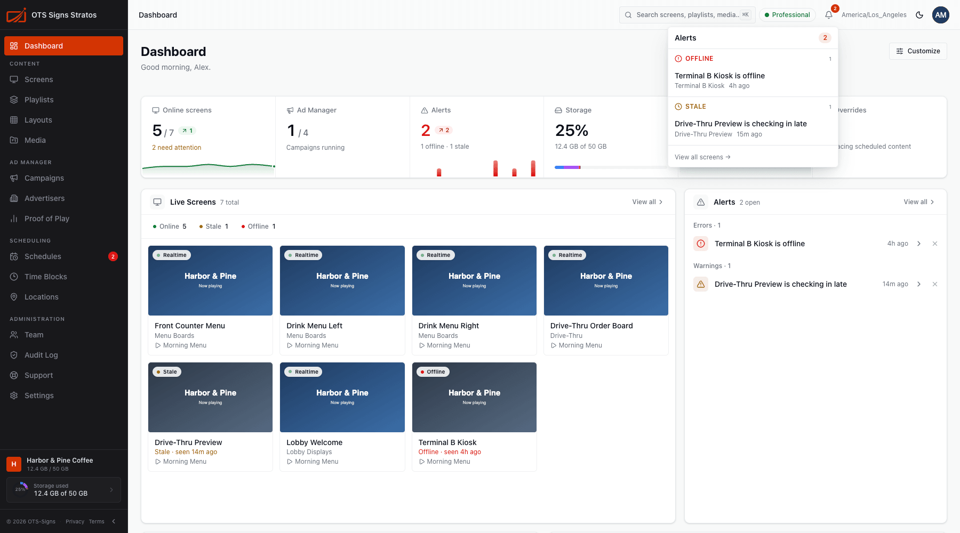Open the AM user avatar menu

[941, 15]
